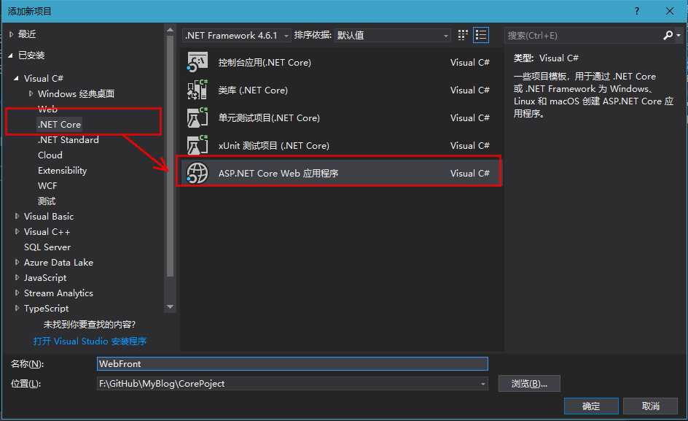Viewport: 688px width, 421px height.
Task: Expand the Azure Data Lake node
Action: (17, 263)
